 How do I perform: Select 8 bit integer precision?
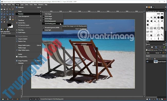(53, 14)
